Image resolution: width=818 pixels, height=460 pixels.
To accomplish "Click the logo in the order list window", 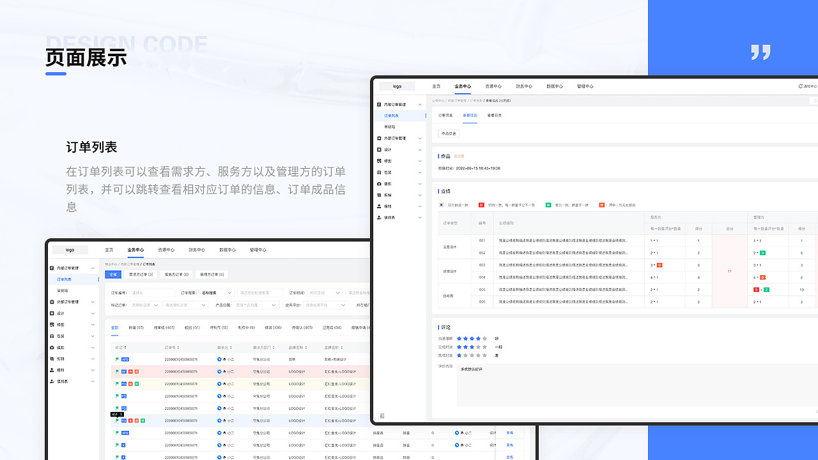I will click(70, 250).
